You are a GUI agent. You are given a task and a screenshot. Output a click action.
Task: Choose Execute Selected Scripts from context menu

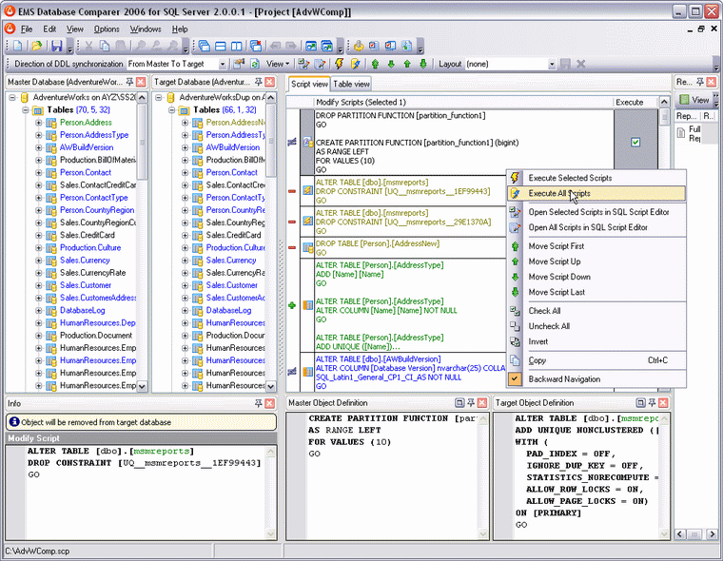click(x=596, y=178)
